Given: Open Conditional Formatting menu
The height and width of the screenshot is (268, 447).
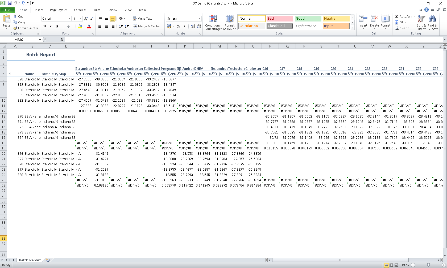Looking at the screenshot, I should click(213, 23).
